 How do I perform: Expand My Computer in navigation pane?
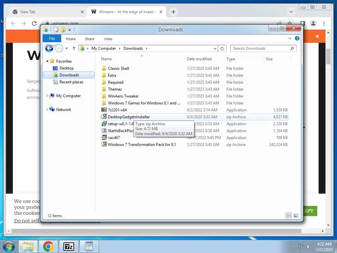tap(47, 96)
